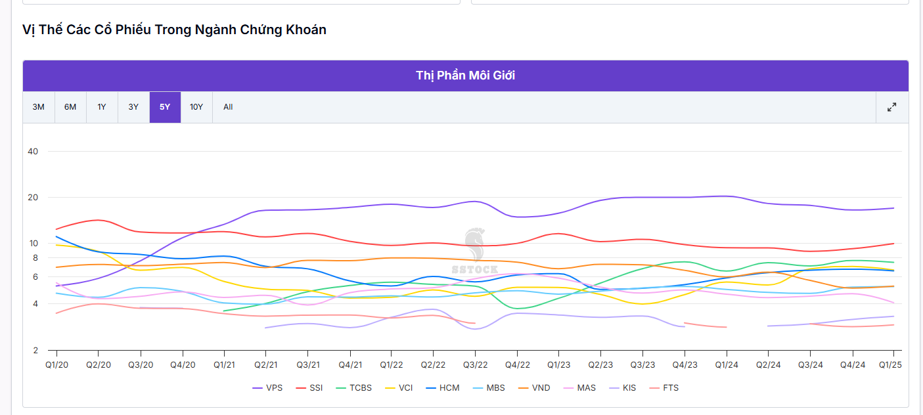Switch to 1Y time range
The height and width of the screenshot is (415, 923).
click(102, 107)
